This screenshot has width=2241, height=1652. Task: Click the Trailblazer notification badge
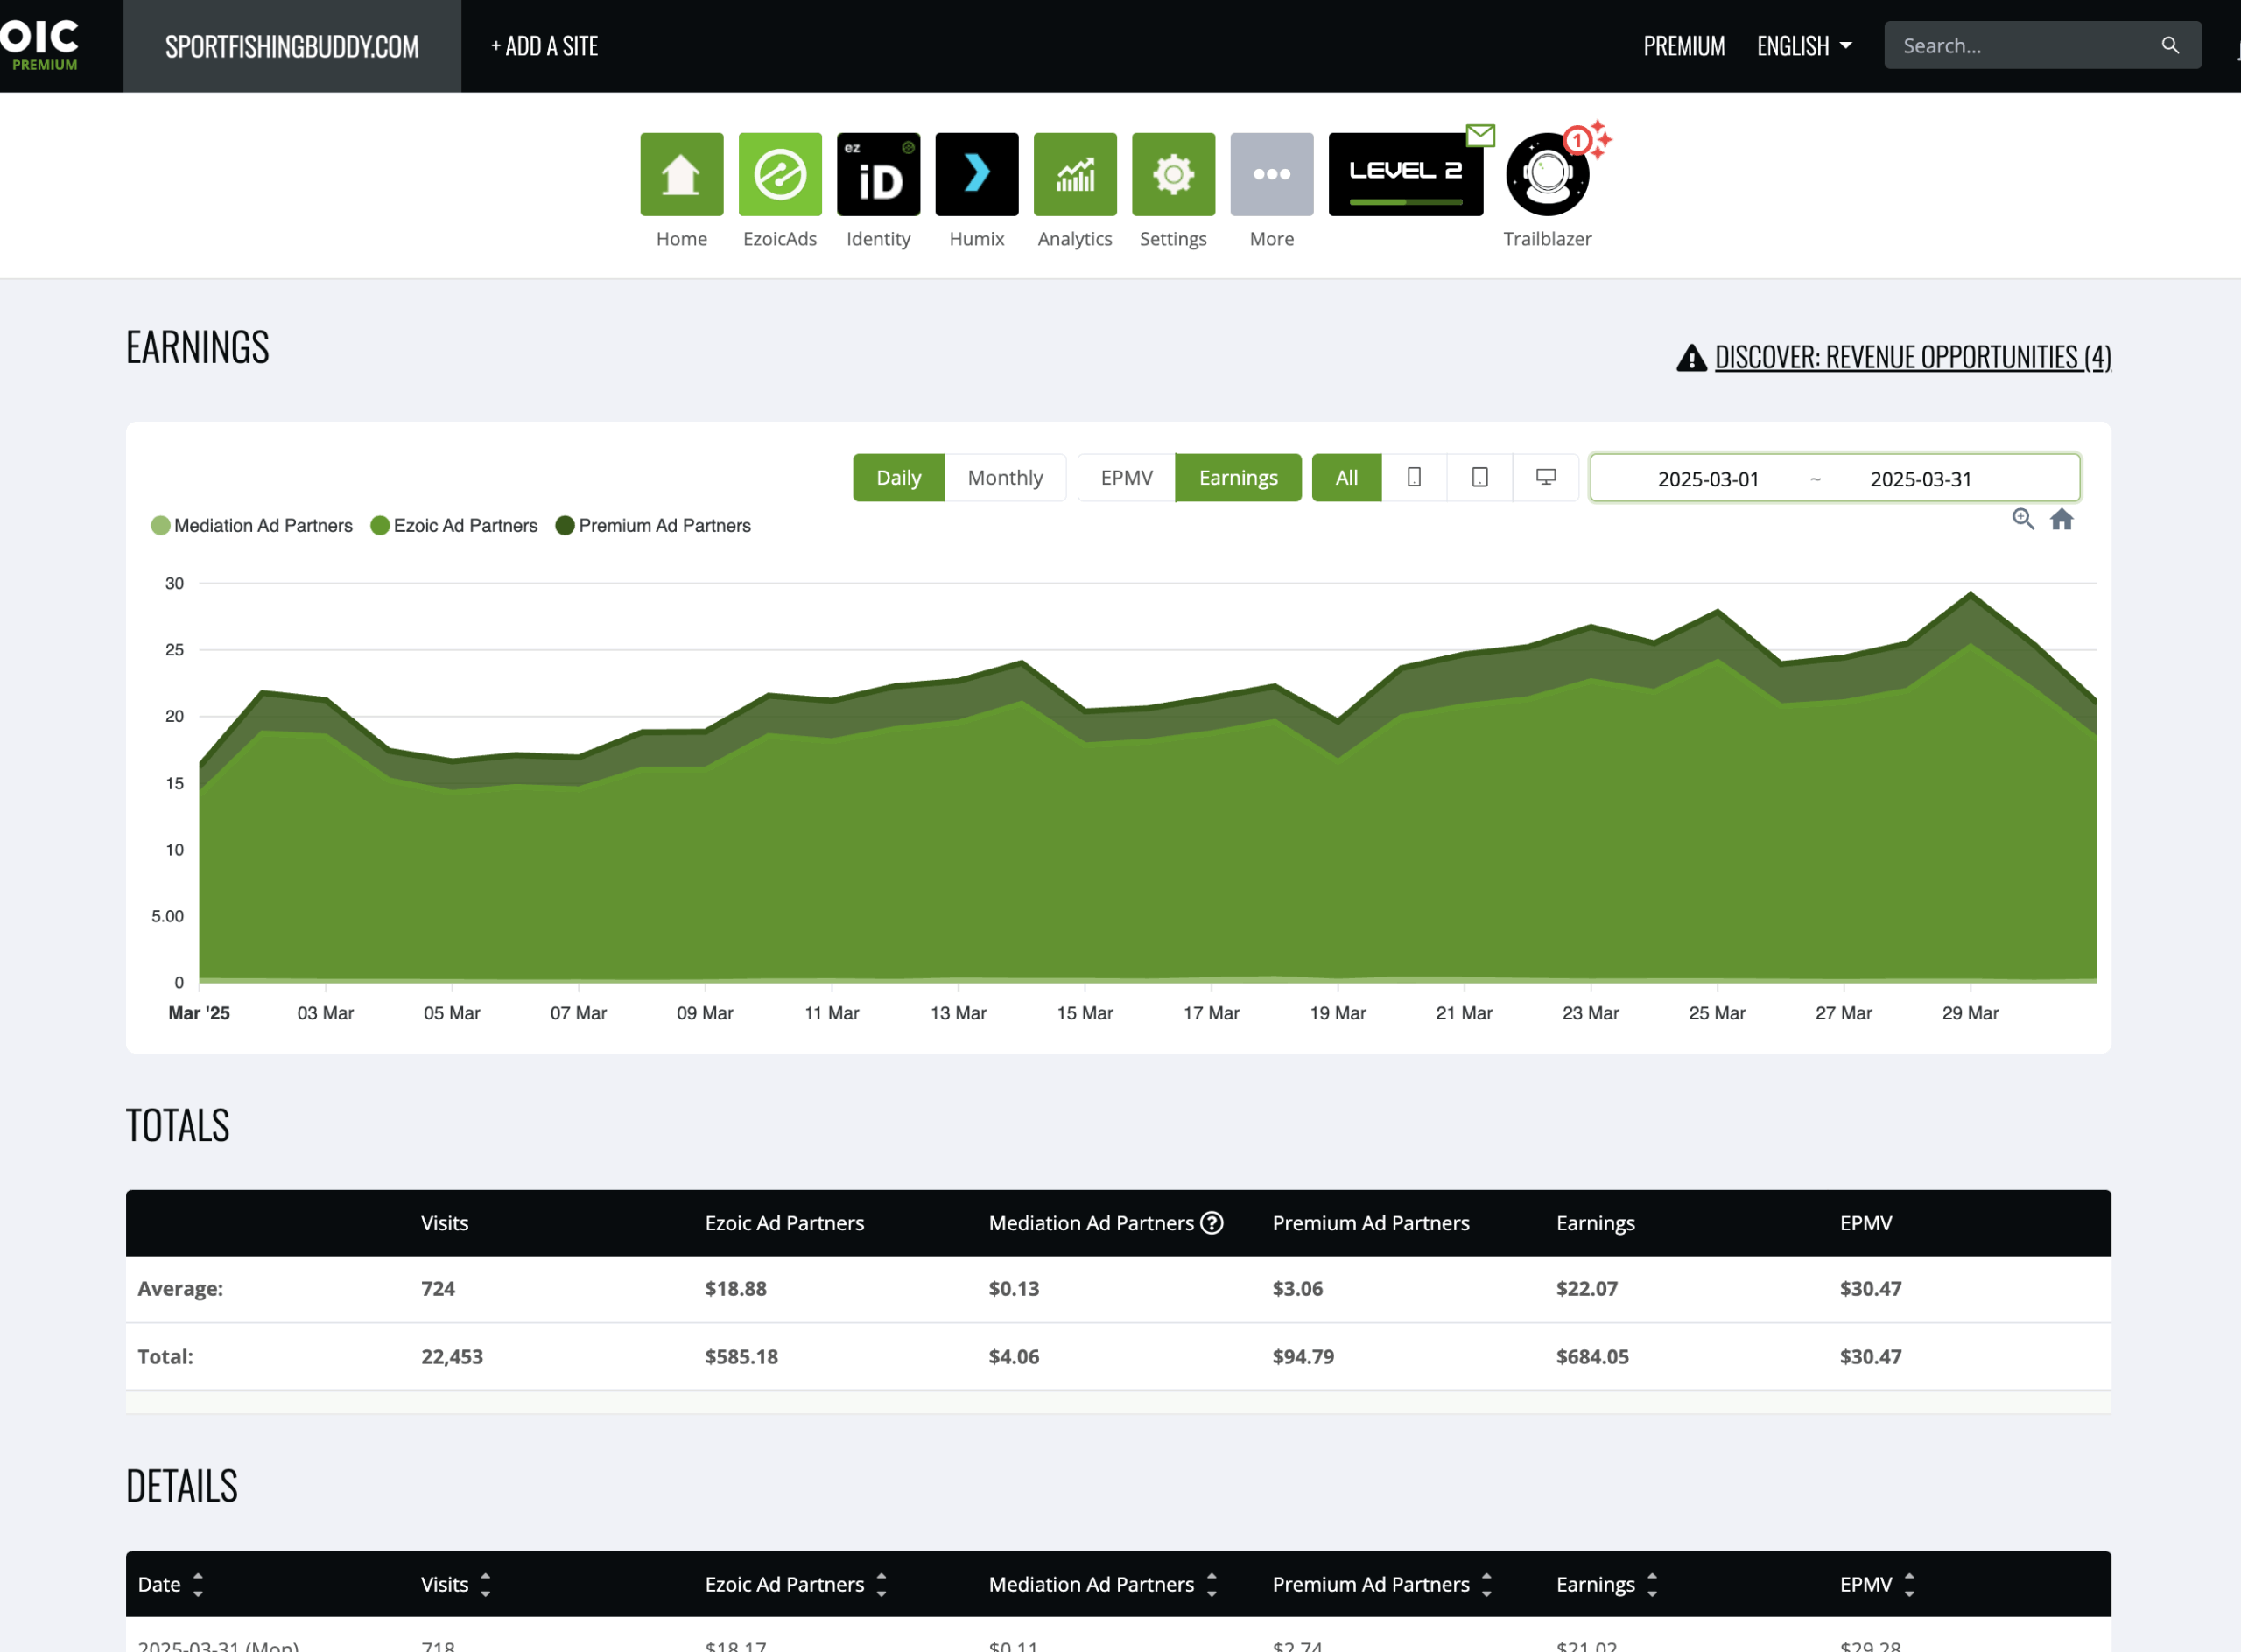(1577, 140)
